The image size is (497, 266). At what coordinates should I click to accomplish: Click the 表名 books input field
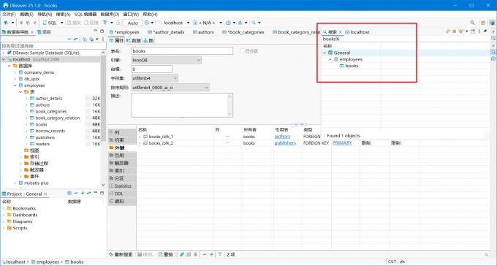click(182, 51)
